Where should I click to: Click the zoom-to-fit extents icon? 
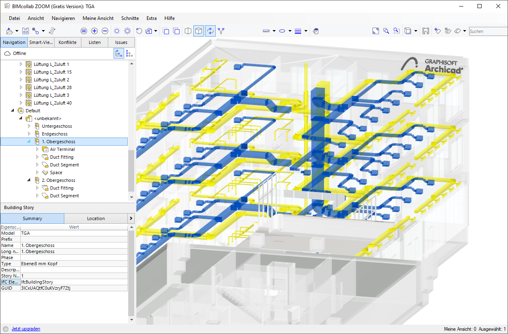tap(375, 31)
